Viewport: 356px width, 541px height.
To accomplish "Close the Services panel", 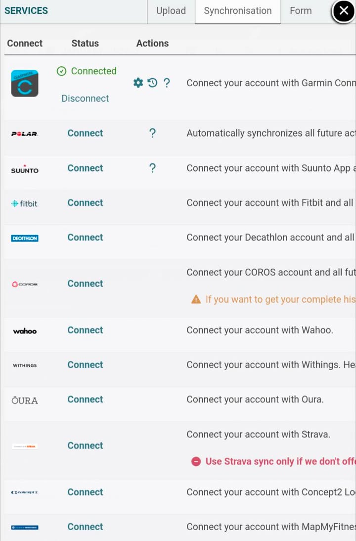I will click(344, 11).
